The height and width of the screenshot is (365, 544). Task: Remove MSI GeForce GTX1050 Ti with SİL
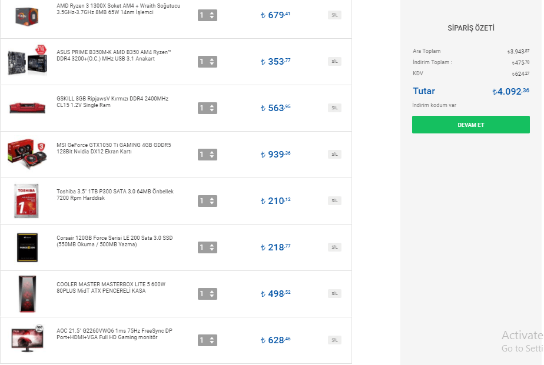point(334,154)
